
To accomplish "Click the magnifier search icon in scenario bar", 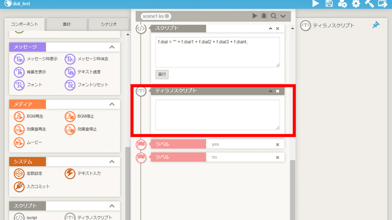I will point(273,16).
